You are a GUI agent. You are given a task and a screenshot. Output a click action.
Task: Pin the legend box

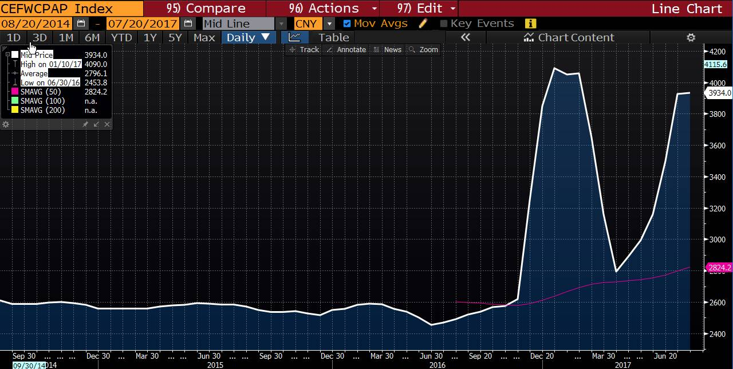click(x=85, y=124)
